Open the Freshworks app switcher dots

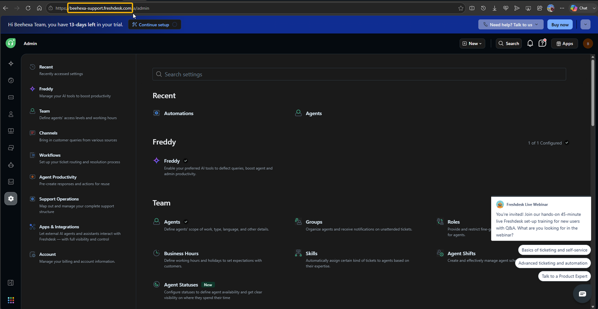(x=11, y=300)
